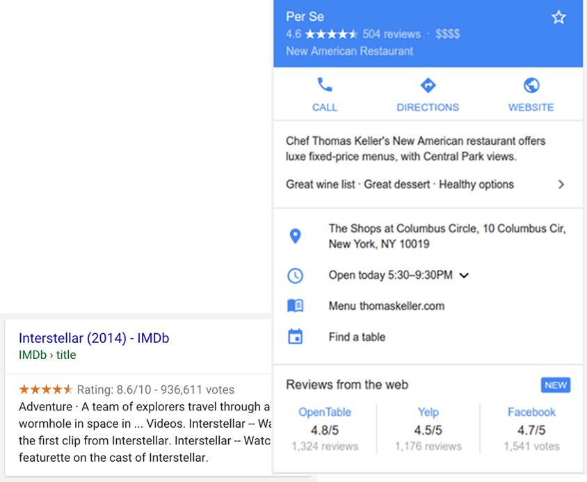Open the Yelp reviews link
The image size is (587, 482).
(428, 412)
